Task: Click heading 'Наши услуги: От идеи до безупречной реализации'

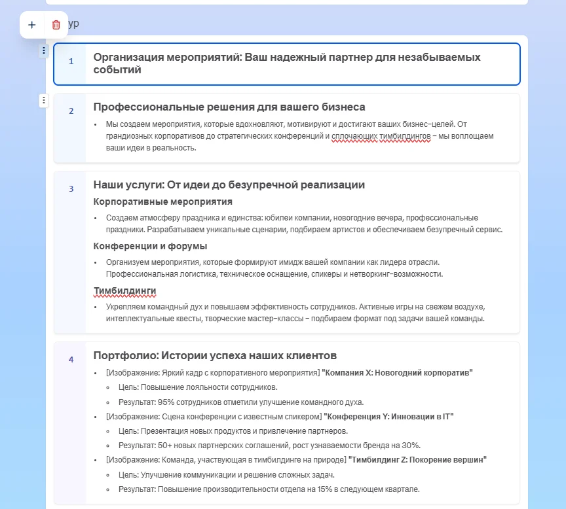Action: coord(229,185)
